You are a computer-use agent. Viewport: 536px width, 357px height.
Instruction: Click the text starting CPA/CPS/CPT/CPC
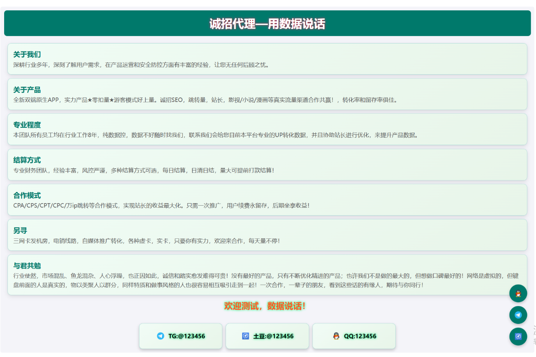click(161, 205)
